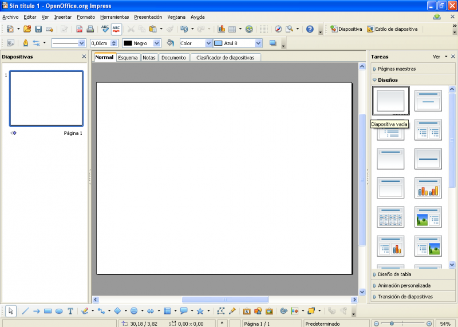Click the Print icon

[x=90, y=29]
